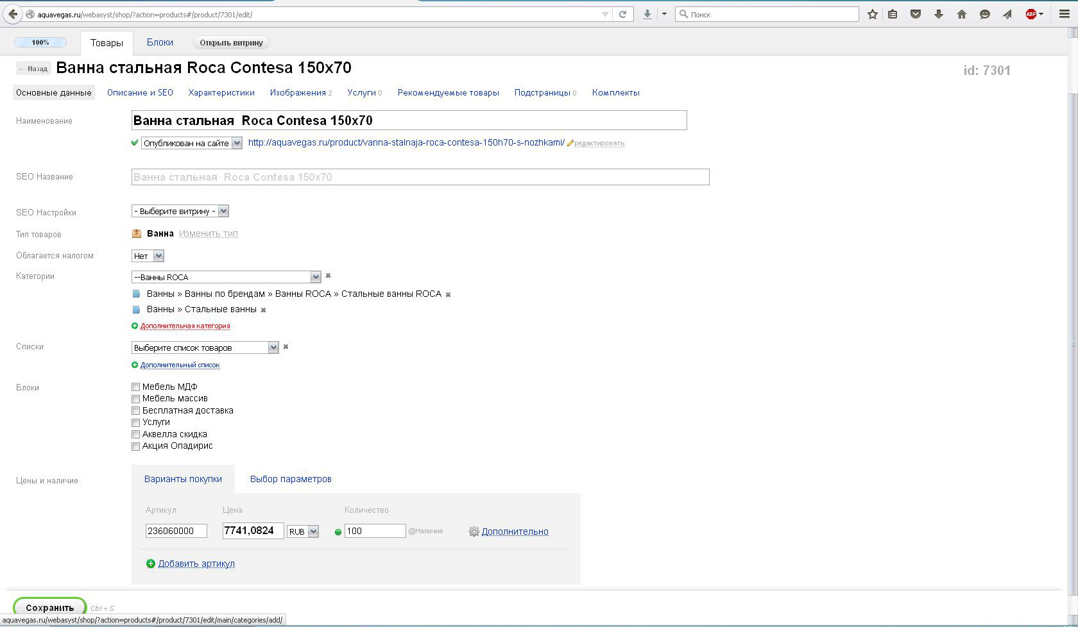Click the Сохранить button
The width and height of the screenshot is (1078, 627).
click(x=50, y=607)
